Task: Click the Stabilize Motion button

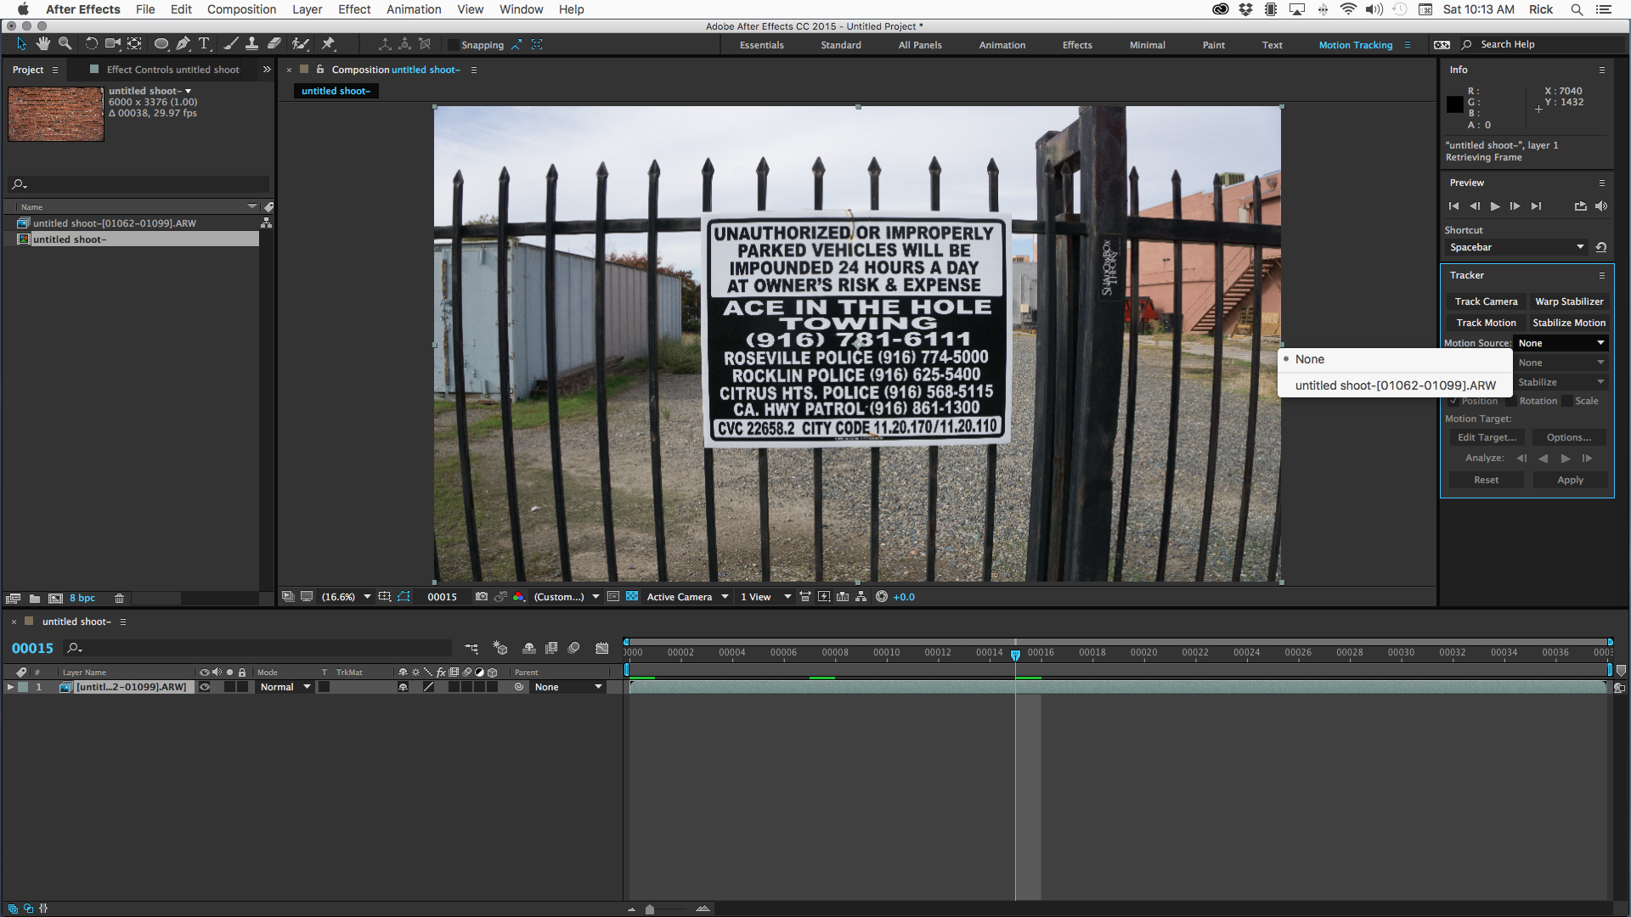Action: (1569, 323)
